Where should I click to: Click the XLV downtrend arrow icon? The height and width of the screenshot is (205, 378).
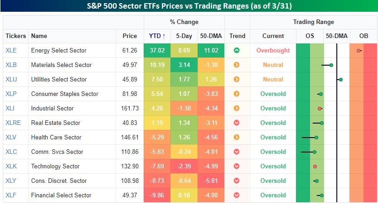[x=237, y=137]
